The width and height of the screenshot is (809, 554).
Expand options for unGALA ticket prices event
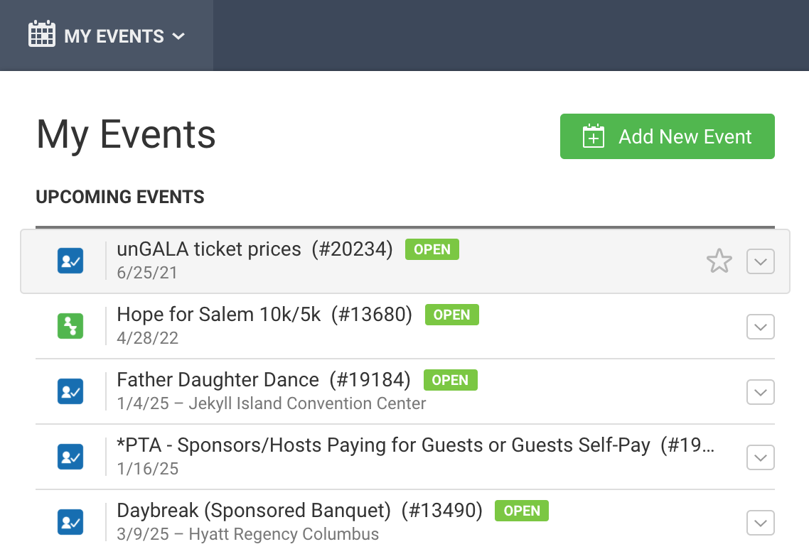click(x=760, y=261)
